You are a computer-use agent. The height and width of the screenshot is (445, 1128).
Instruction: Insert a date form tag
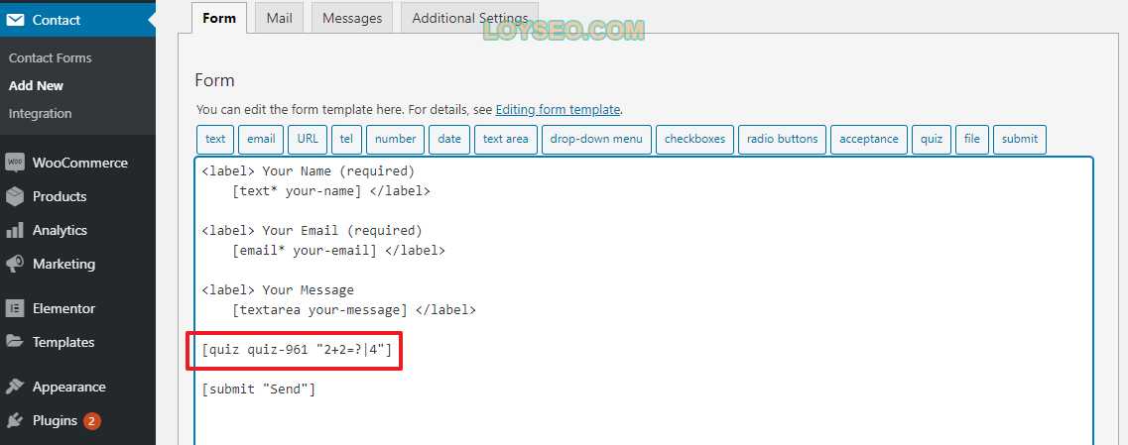click(x=449, y=140)
